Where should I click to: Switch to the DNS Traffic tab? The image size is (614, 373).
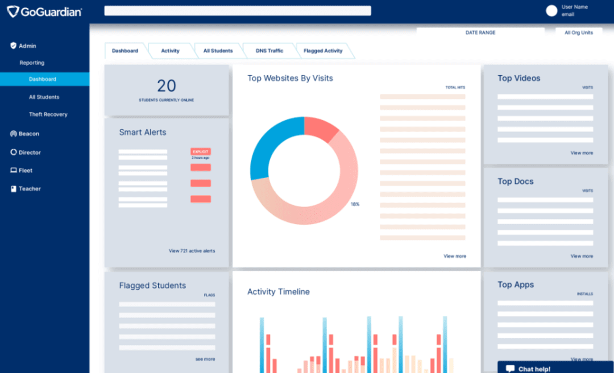[269, 51]
